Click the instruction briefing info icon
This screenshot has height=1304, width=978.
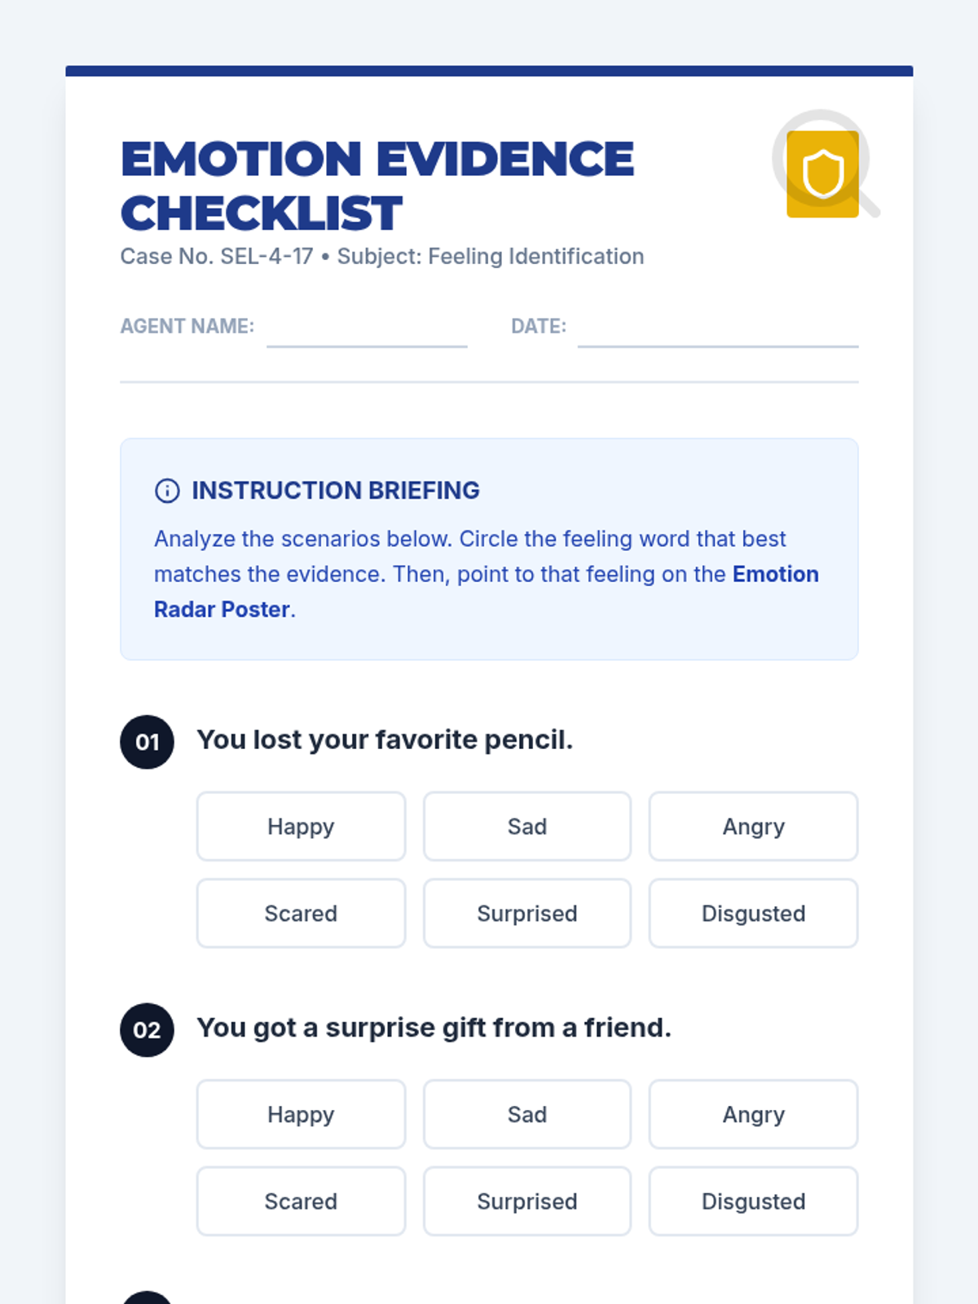point(167,491)
